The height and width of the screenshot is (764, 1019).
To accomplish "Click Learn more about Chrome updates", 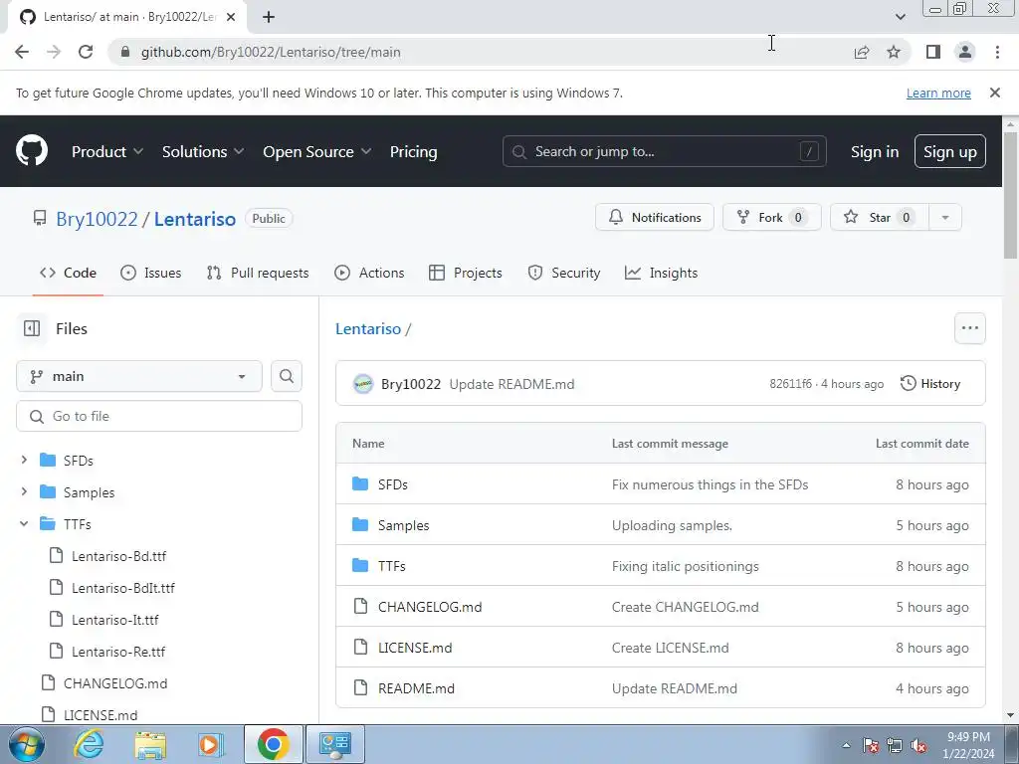I will pyautogui.click(x=938, y=93).
